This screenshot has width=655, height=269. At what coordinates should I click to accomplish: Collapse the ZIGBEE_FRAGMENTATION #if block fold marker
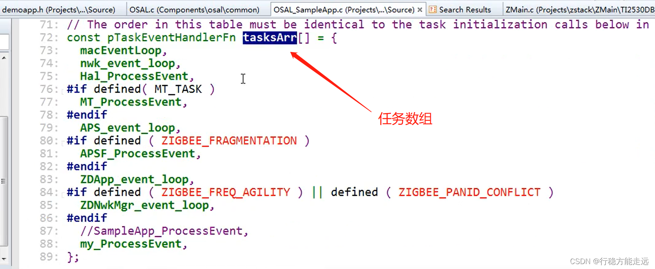(x=63, y=142)
